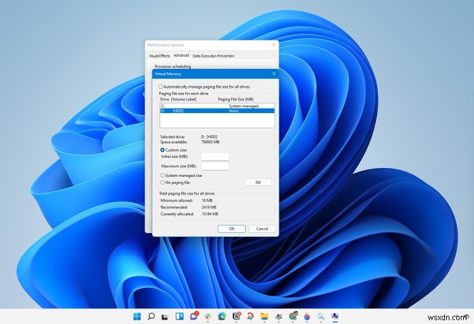
Task: Confirm with the OK button
Action: [x=231, y=229]
